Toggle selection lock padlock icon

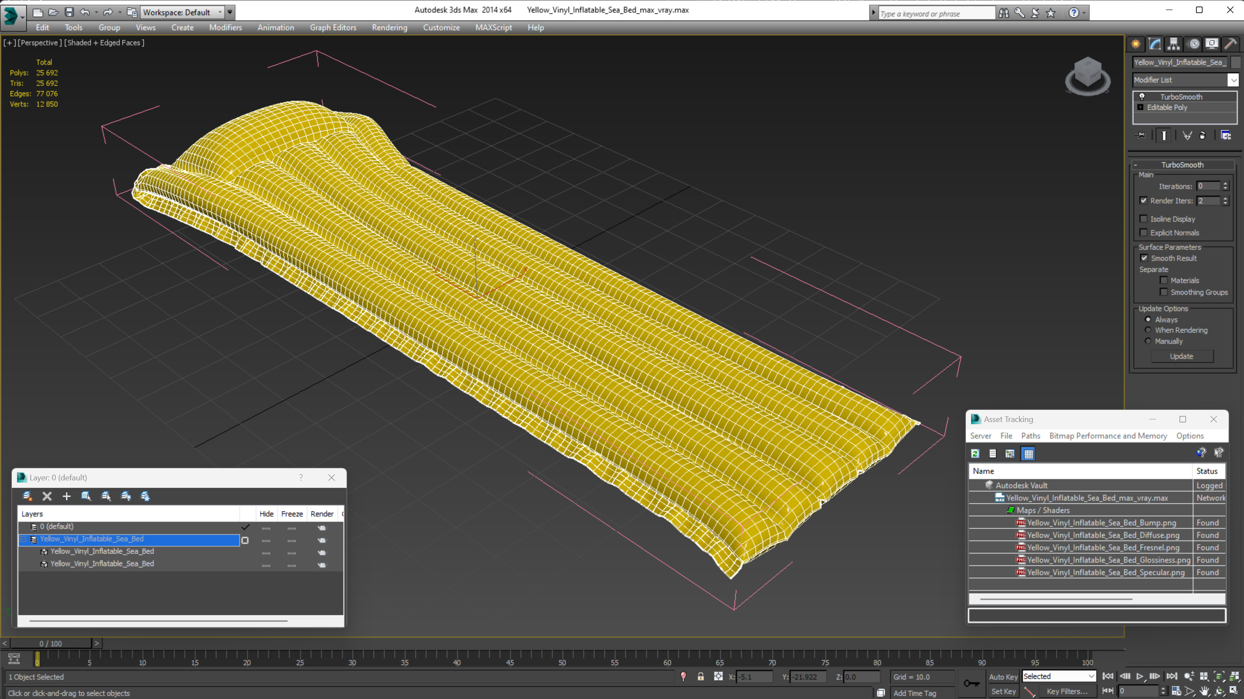[700, 676]
